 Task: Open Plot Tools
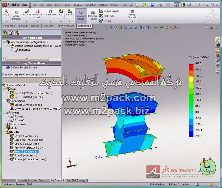107,16
